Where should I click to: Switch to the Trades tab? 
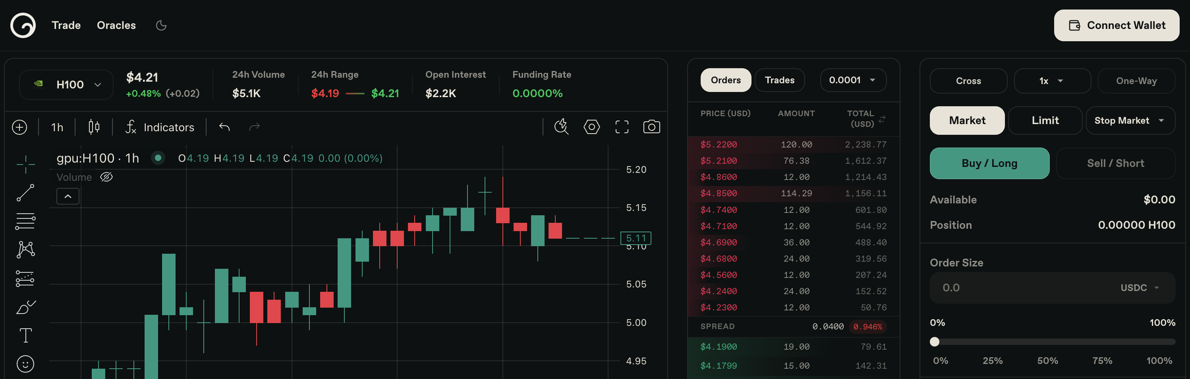[779, 80]
